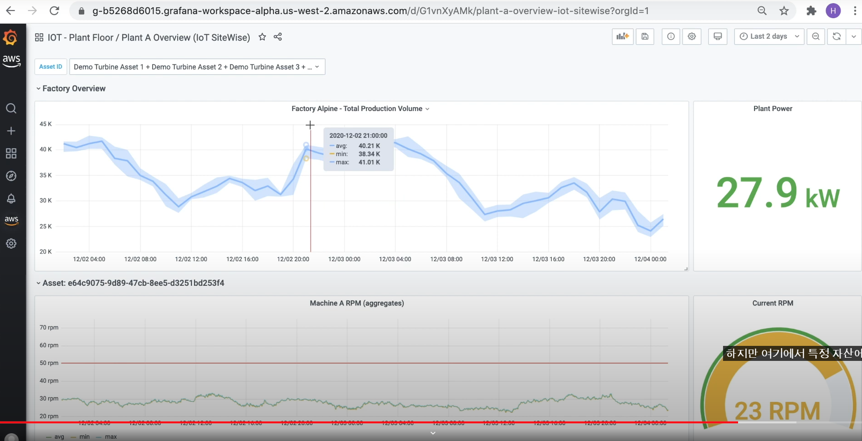The width and height of the screenshot is (862, 441).
Task: Click the 12/02 20:00 x-axis label
Action: pyautogui.click(x=293, y=259)
